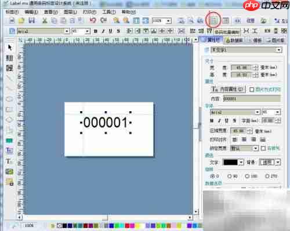Increase the width stepper value
Image resolution: width=290 pixels, height=231 pixels.
pos(256,66)
